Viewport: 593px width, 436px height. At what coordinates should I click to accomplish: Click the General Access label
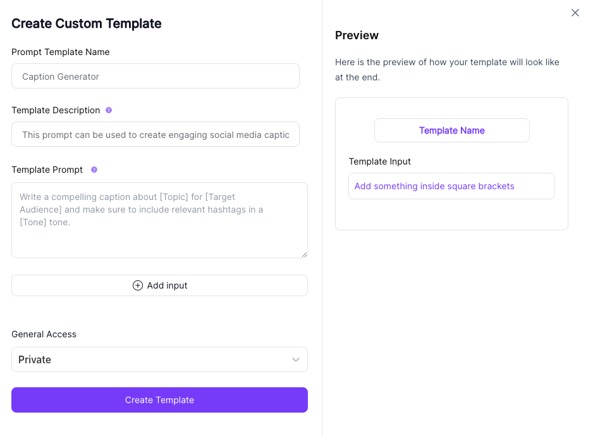(x=44, y=334)
